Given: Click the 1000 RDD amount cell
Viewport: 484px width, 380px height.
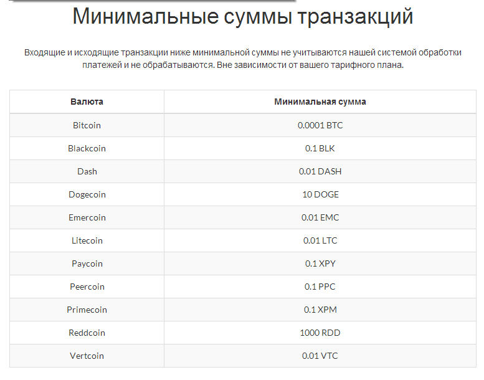Looking at the screenshot, I should (320, 333).
